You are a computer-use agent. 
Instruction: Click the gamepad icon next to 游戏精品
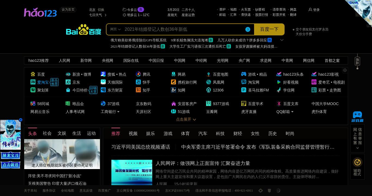(244, 74)
